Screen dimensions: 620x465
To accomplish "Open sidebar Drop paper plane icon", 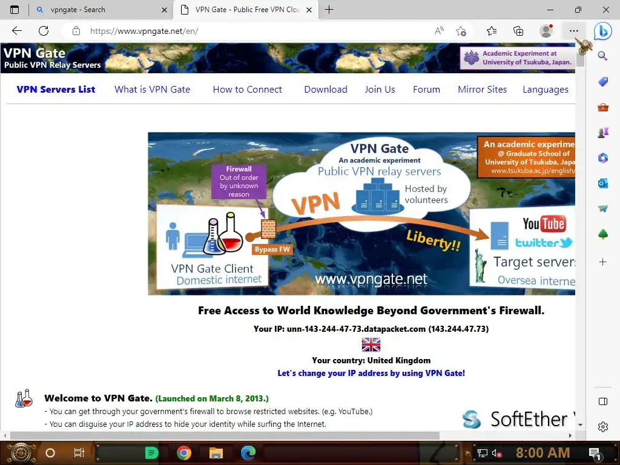I will click(602, 209).
